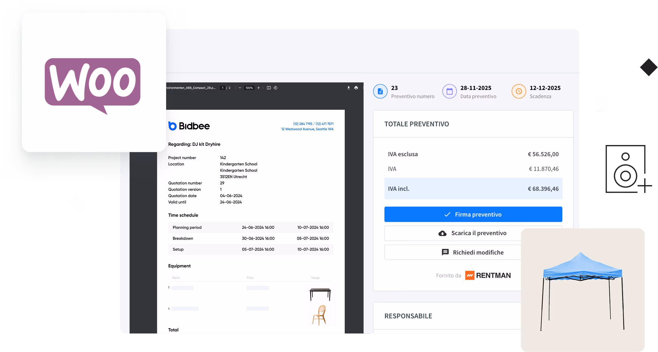
Task: Click the PDF download icon
Action: 348,88
